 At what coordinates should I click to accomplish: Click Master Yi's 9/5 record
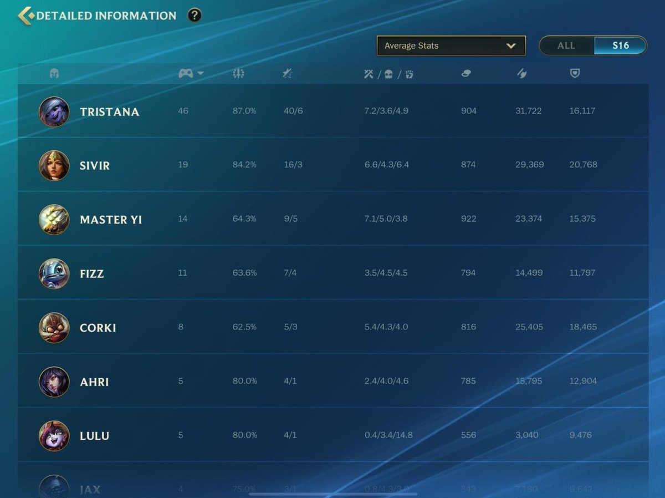click(x=290, y=219)
